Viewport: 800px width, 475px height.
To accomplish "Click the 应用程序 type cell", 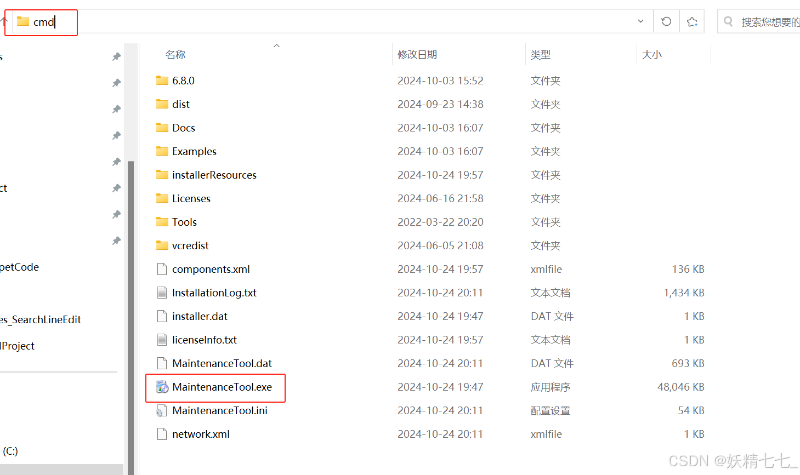I will tap(551, 387).
